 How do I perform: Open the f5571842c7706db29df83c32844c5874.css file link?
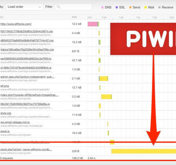tap(27, 31)
